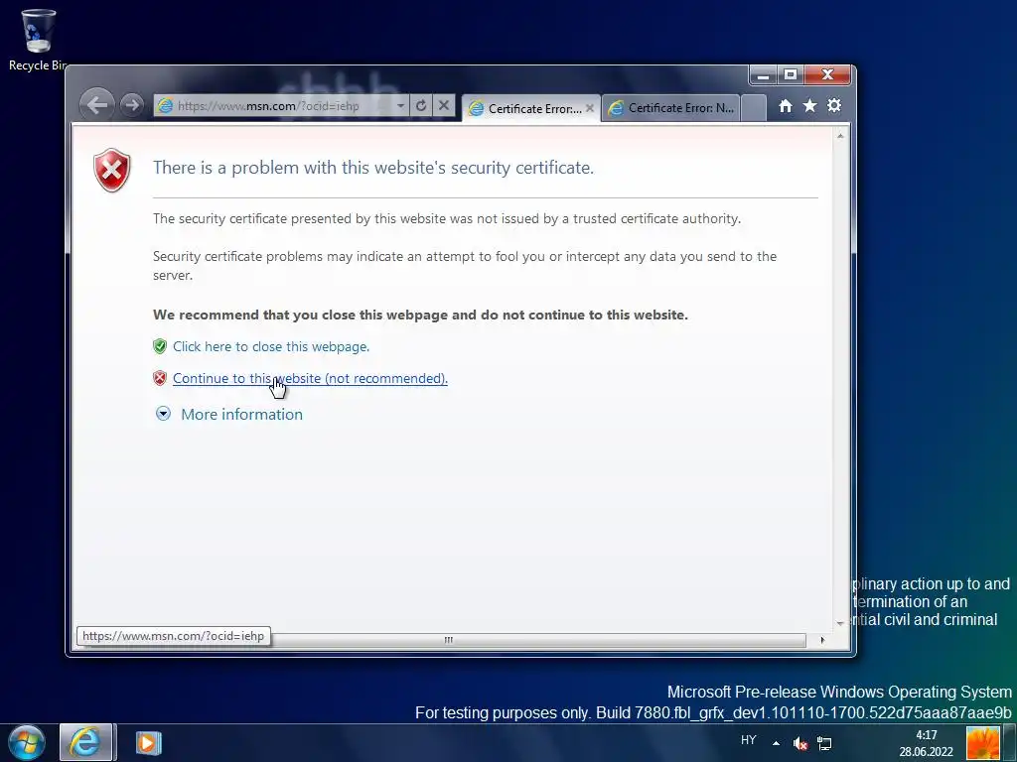The image size is (1017, 762).
Task: Open the Windows Start orb
Action: pyautogui.click(x=27, y=742)
